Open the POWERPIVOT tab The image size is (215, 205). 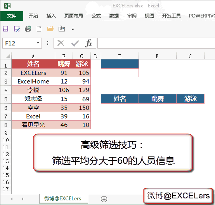click(x=202, y=16)
